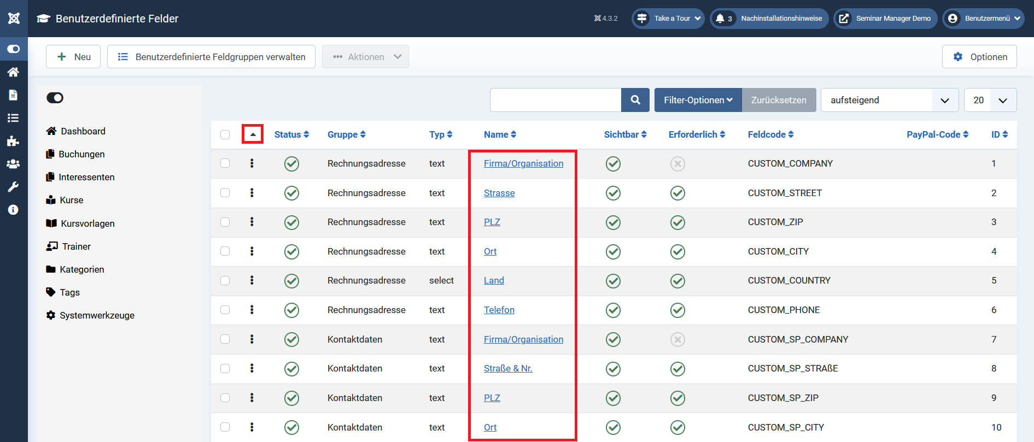Toggle published status of the Land field
This screenshot has height=442, width=1034.
[x=291, y=281]
